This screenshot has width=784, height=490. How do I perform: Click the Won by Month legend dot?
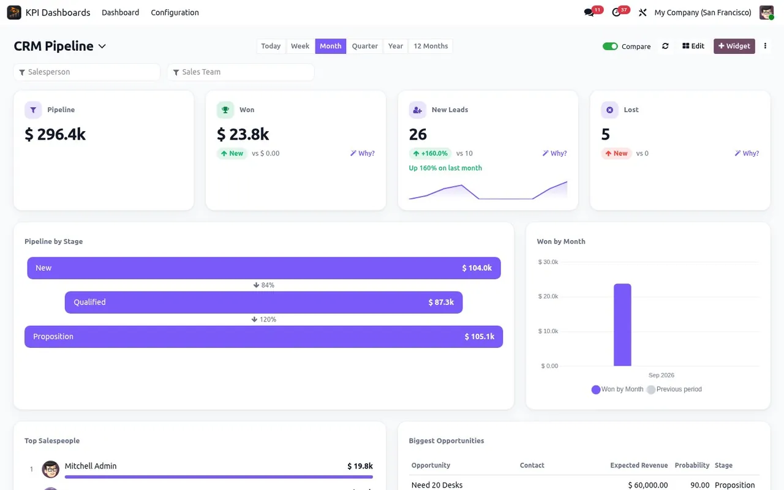[x=596, y=390]
